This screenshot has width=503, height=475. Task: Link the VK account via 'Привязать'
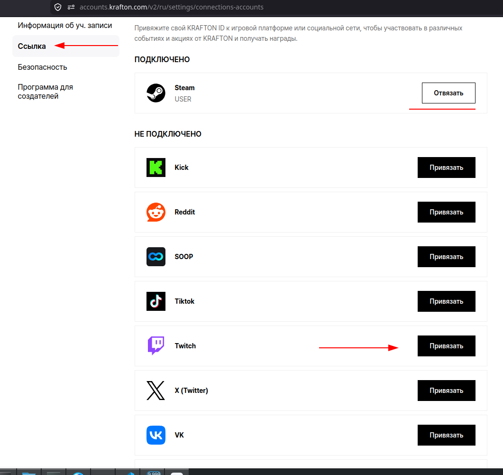point(447,435)
